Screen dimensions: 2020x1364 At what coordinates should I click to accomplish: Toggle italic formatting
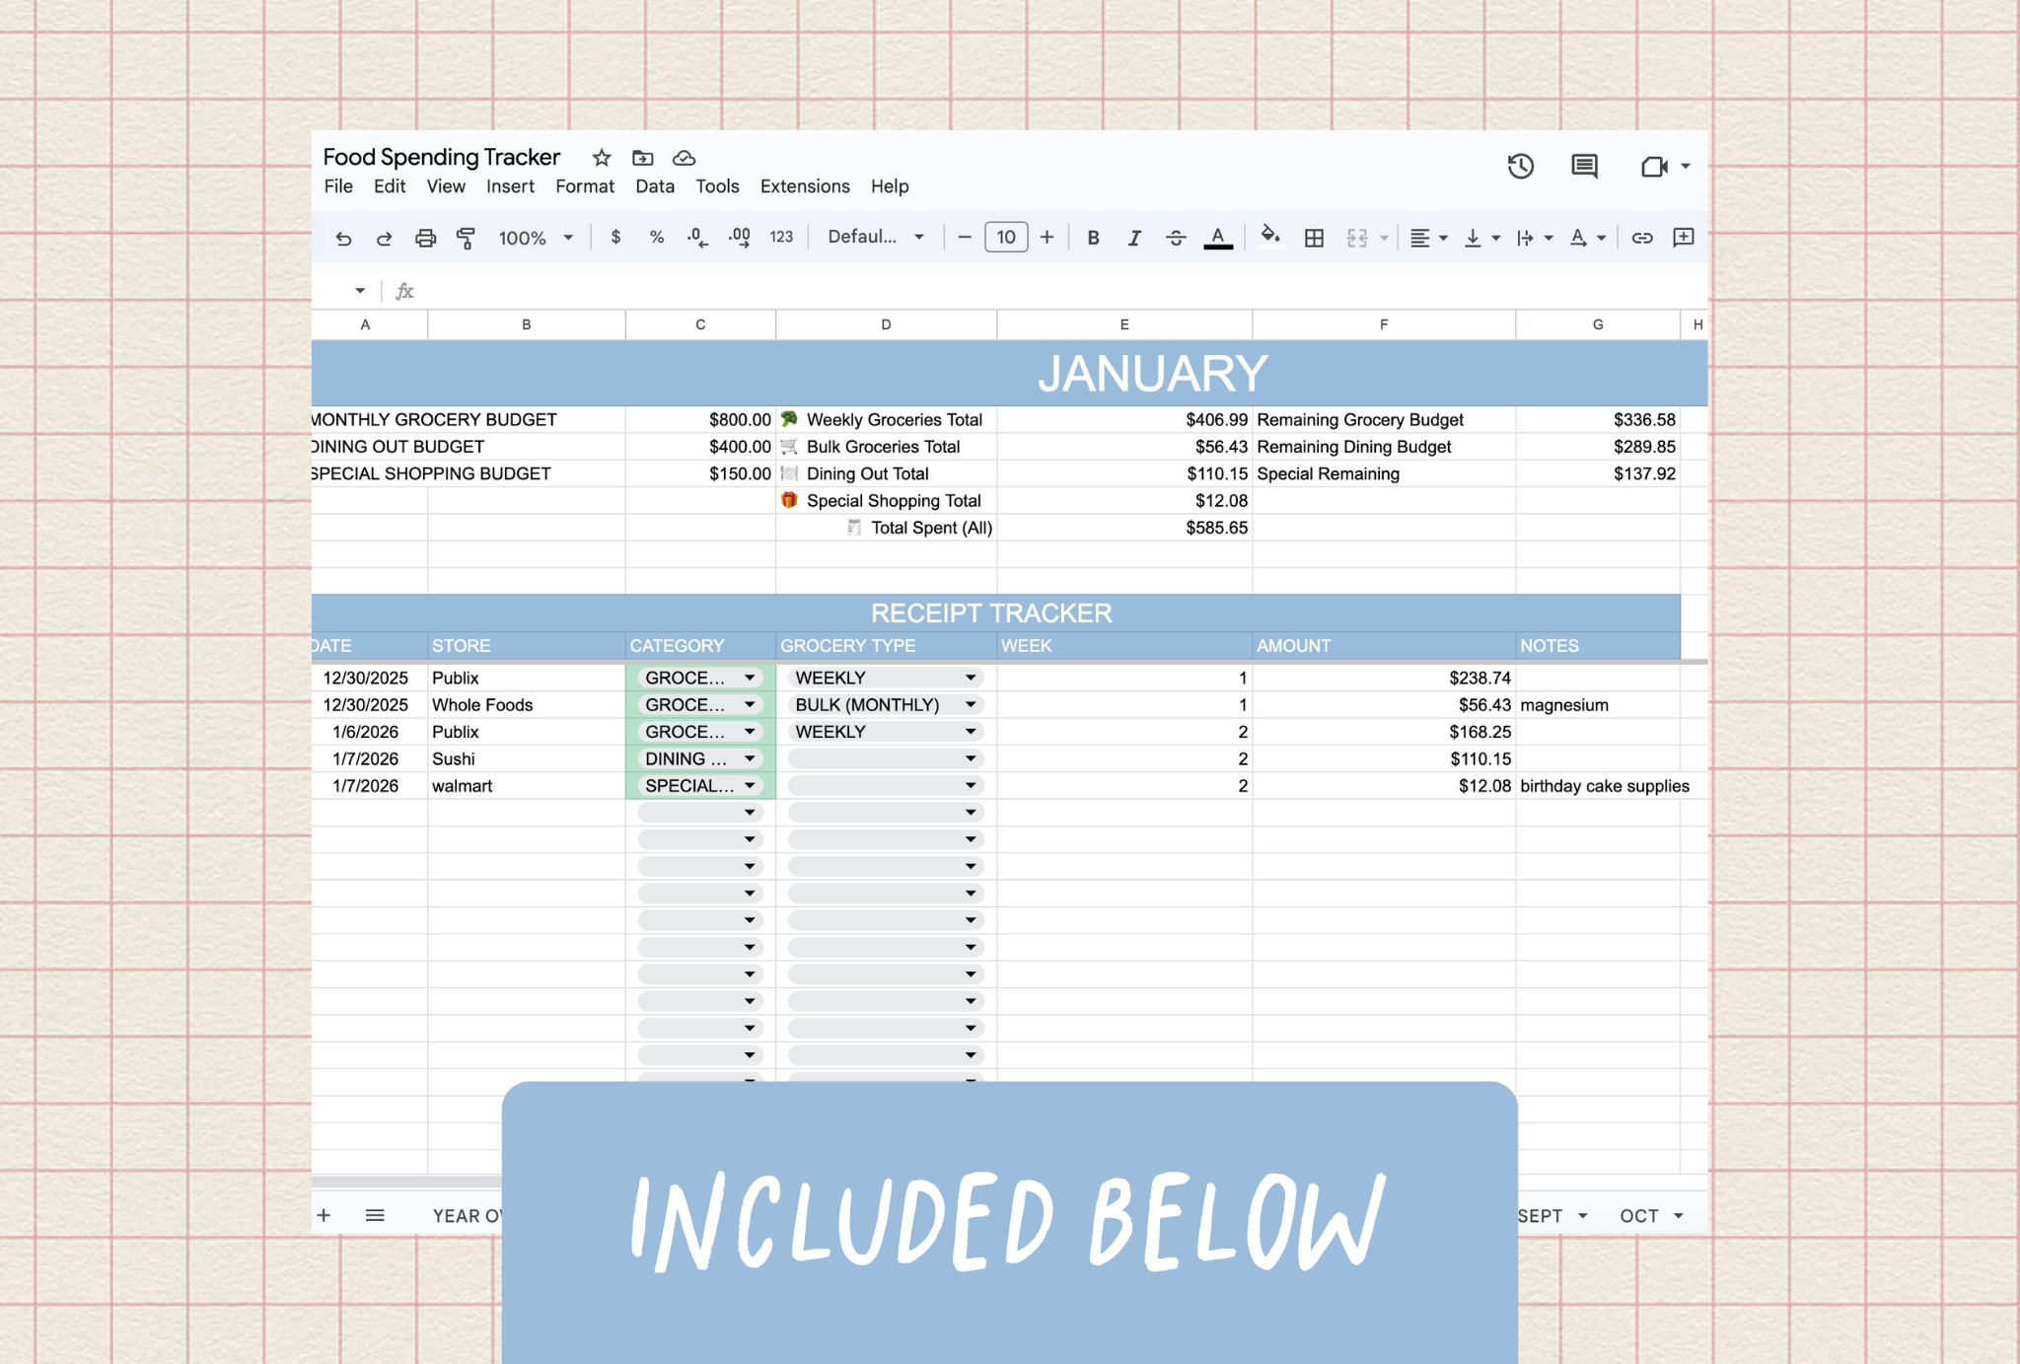click(1134, 238)
